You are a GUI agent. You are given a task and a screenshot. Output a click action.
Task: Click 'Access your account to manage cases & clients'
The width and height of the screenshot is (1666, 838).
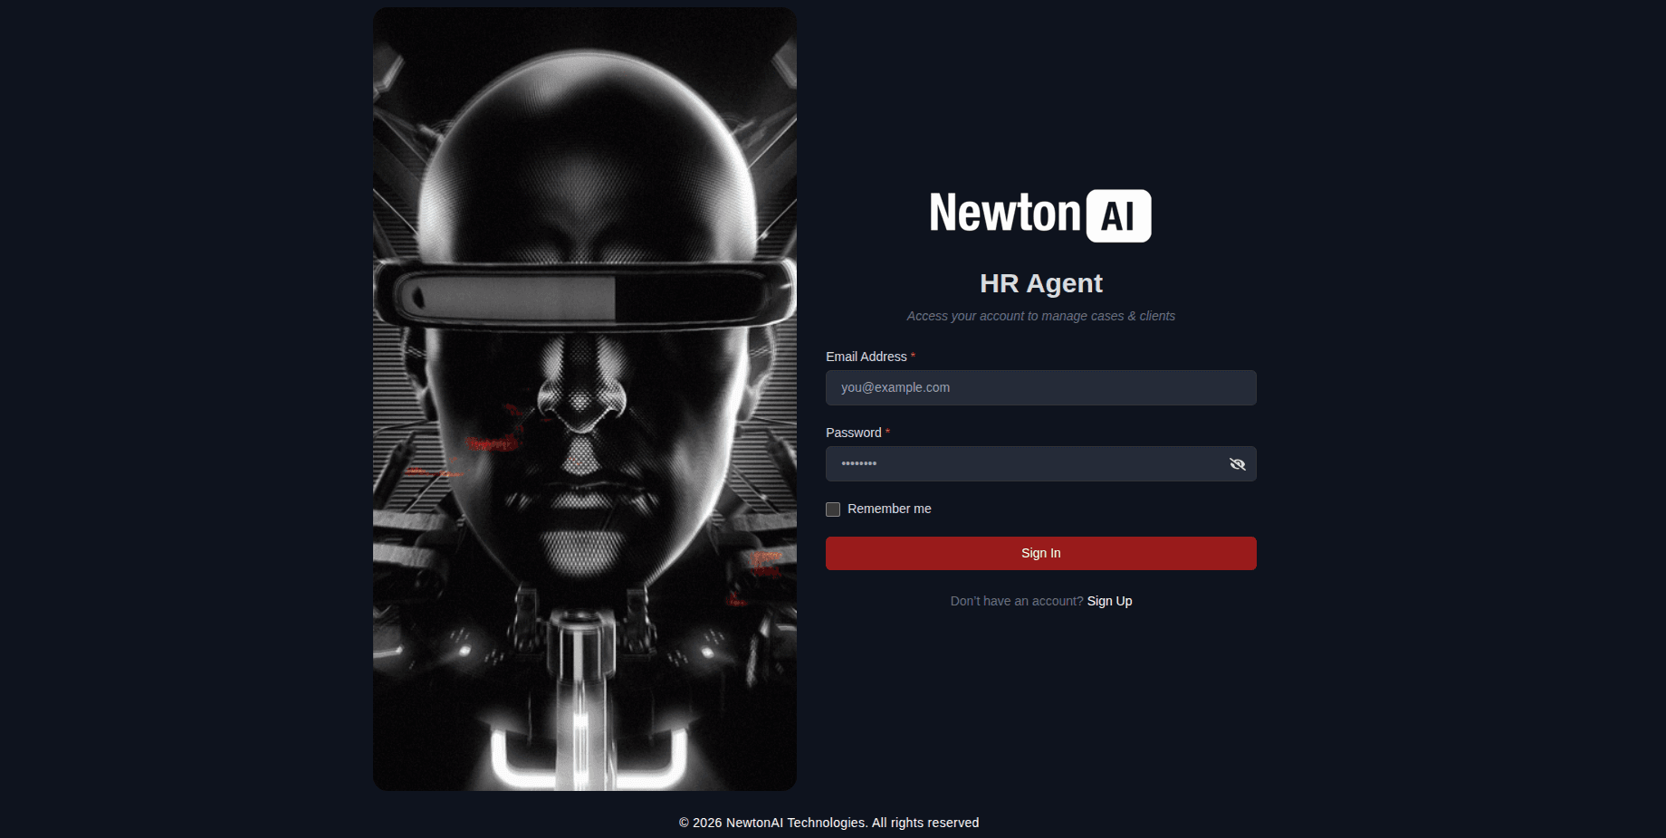pyautogui.click(x=1040, y=316)
